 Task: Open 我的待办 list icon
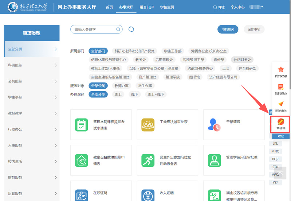(280, 87)
